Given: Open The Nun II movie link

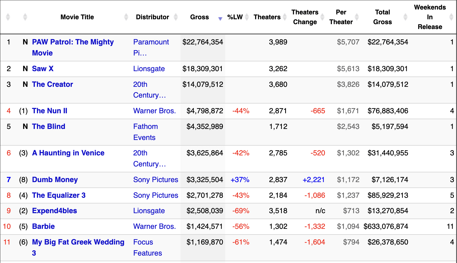Looking at the screenshot, I should coord(50,111).
